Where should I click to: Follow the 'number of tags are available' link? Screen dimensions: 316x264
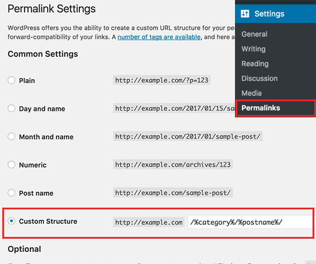(159, 37)
